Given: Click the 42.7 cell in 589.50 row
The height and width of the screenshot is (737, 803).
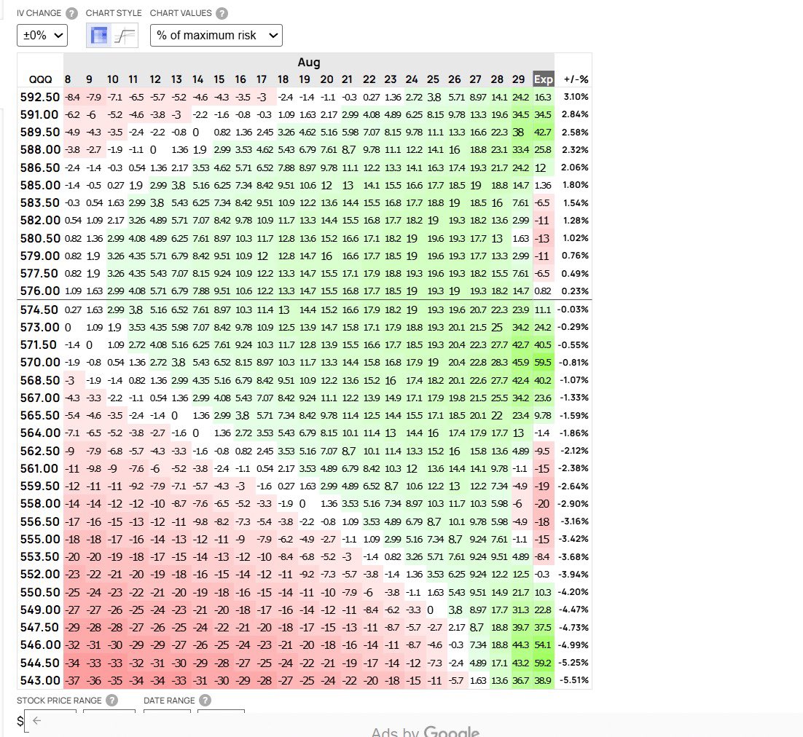Looking at the screenshot, I should point(543,132).
